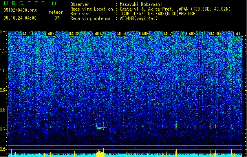247x157 pixels.
Task: Click the meteor count value 37
Action: (x=57, y=18)
